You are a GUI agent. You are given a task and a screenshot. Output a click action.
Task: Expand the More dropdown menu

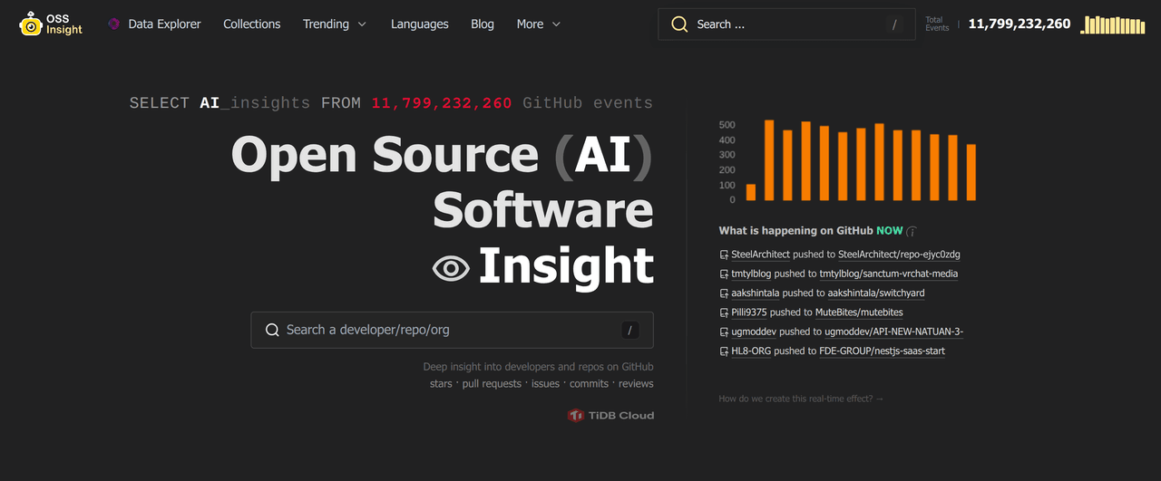coord(539,24)
